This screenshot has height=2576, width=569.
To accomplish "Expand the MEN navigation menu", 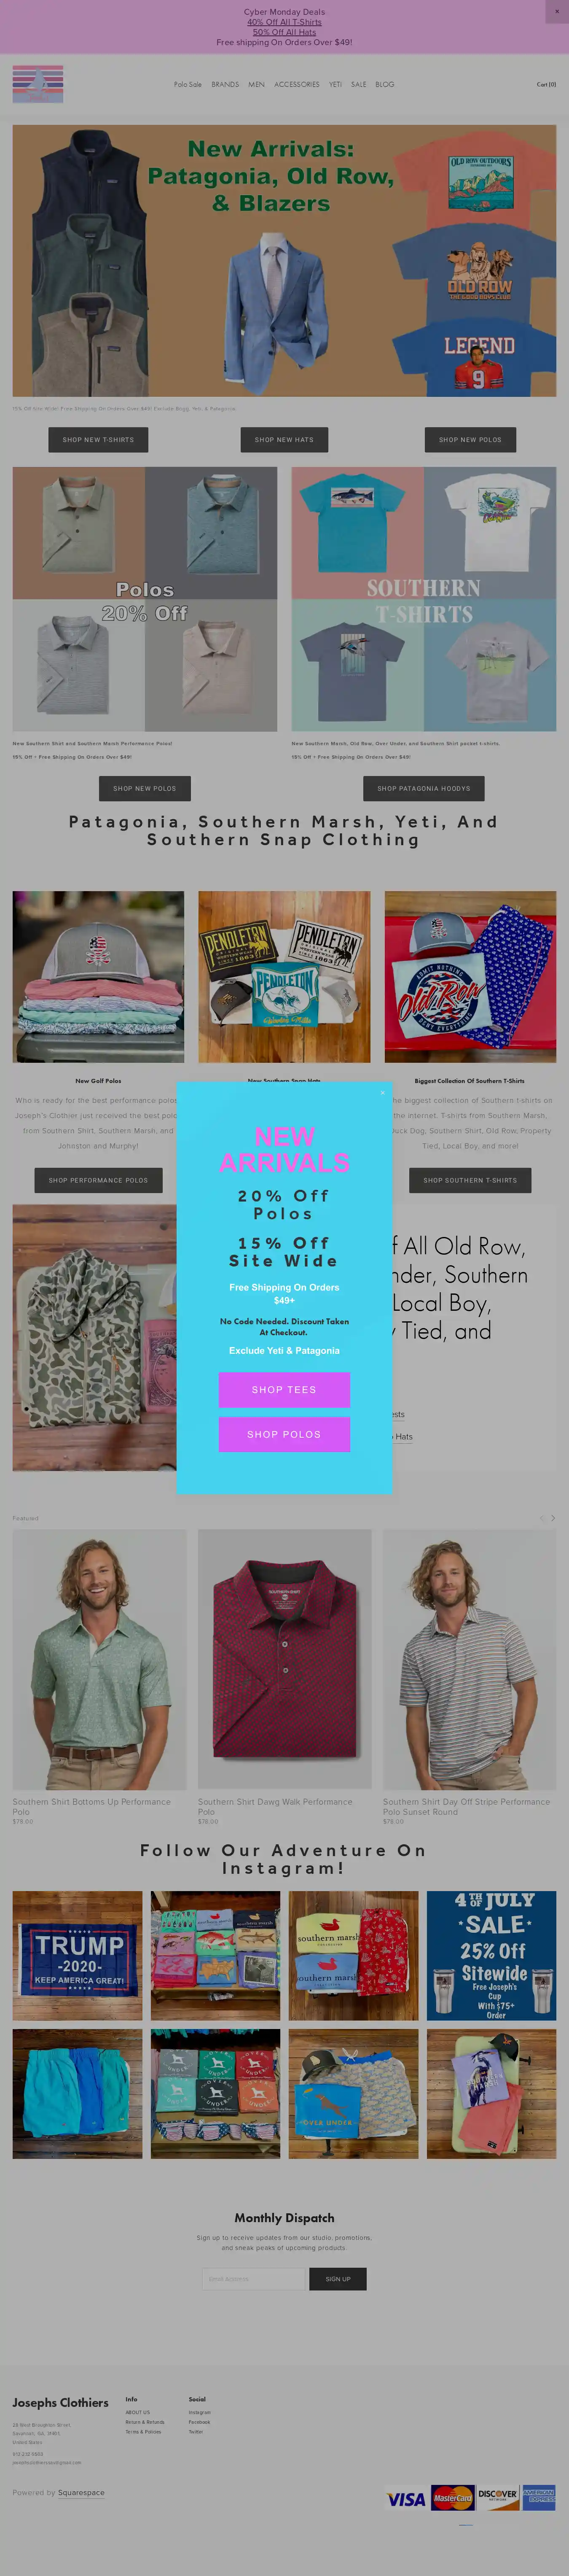I will [256, 84].
